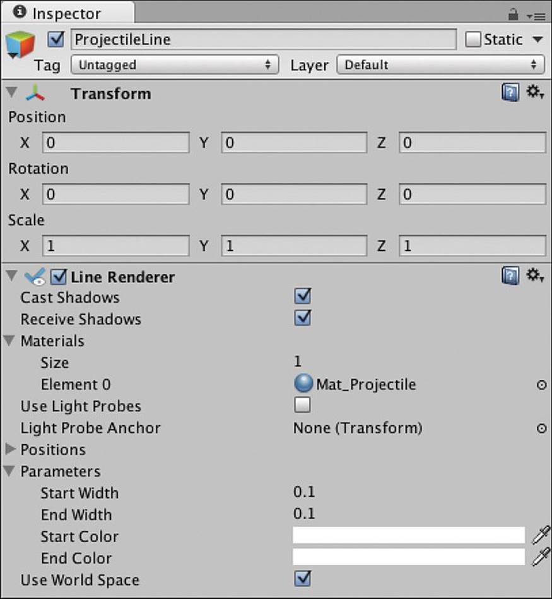Click the Start Color white swatch
The width and height of the screenshot is (552, 599).
(409, 535)
